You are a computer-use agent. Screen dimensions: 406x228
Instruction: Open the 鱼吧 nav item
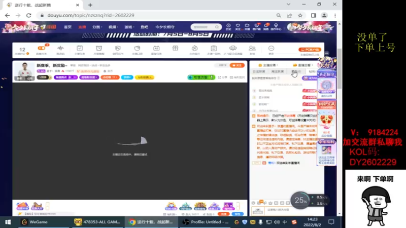pyautogui.click(x=144, y=27)
